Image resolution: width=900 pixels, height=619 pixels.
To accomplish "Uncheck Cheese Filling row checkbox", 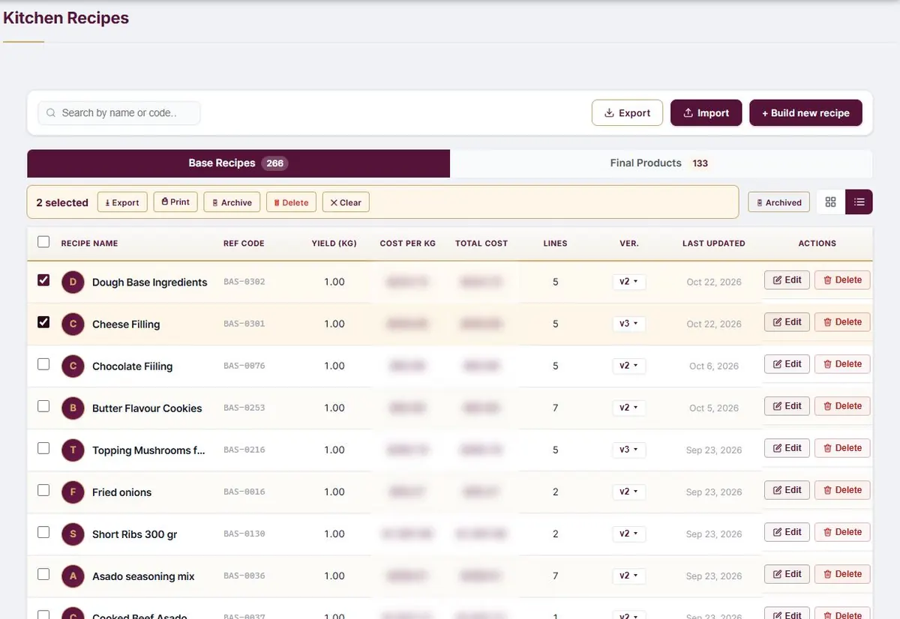I will point(43,322).
